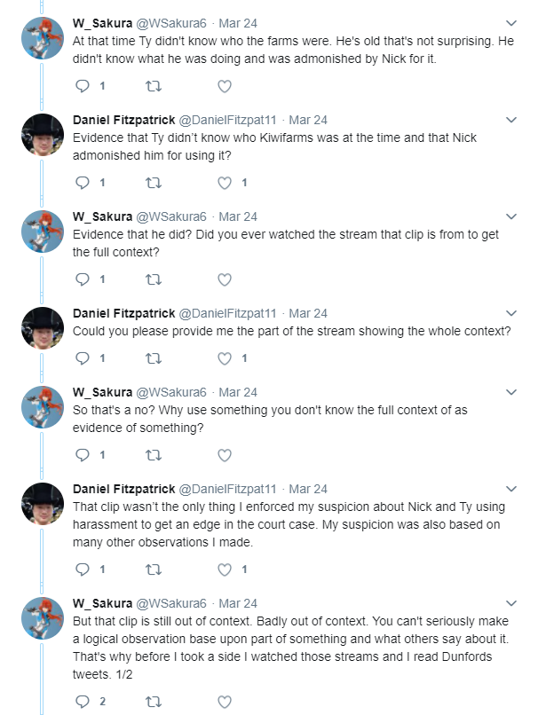
Task: Like the 'Could you please provide me' tweet
Action: [x=224, y=358]
